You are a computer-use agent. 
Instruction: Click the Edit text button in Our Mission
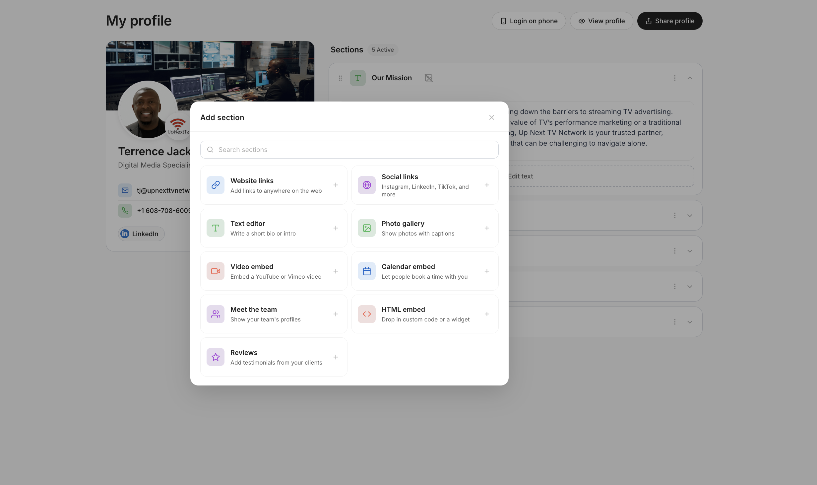pos(521,176)
